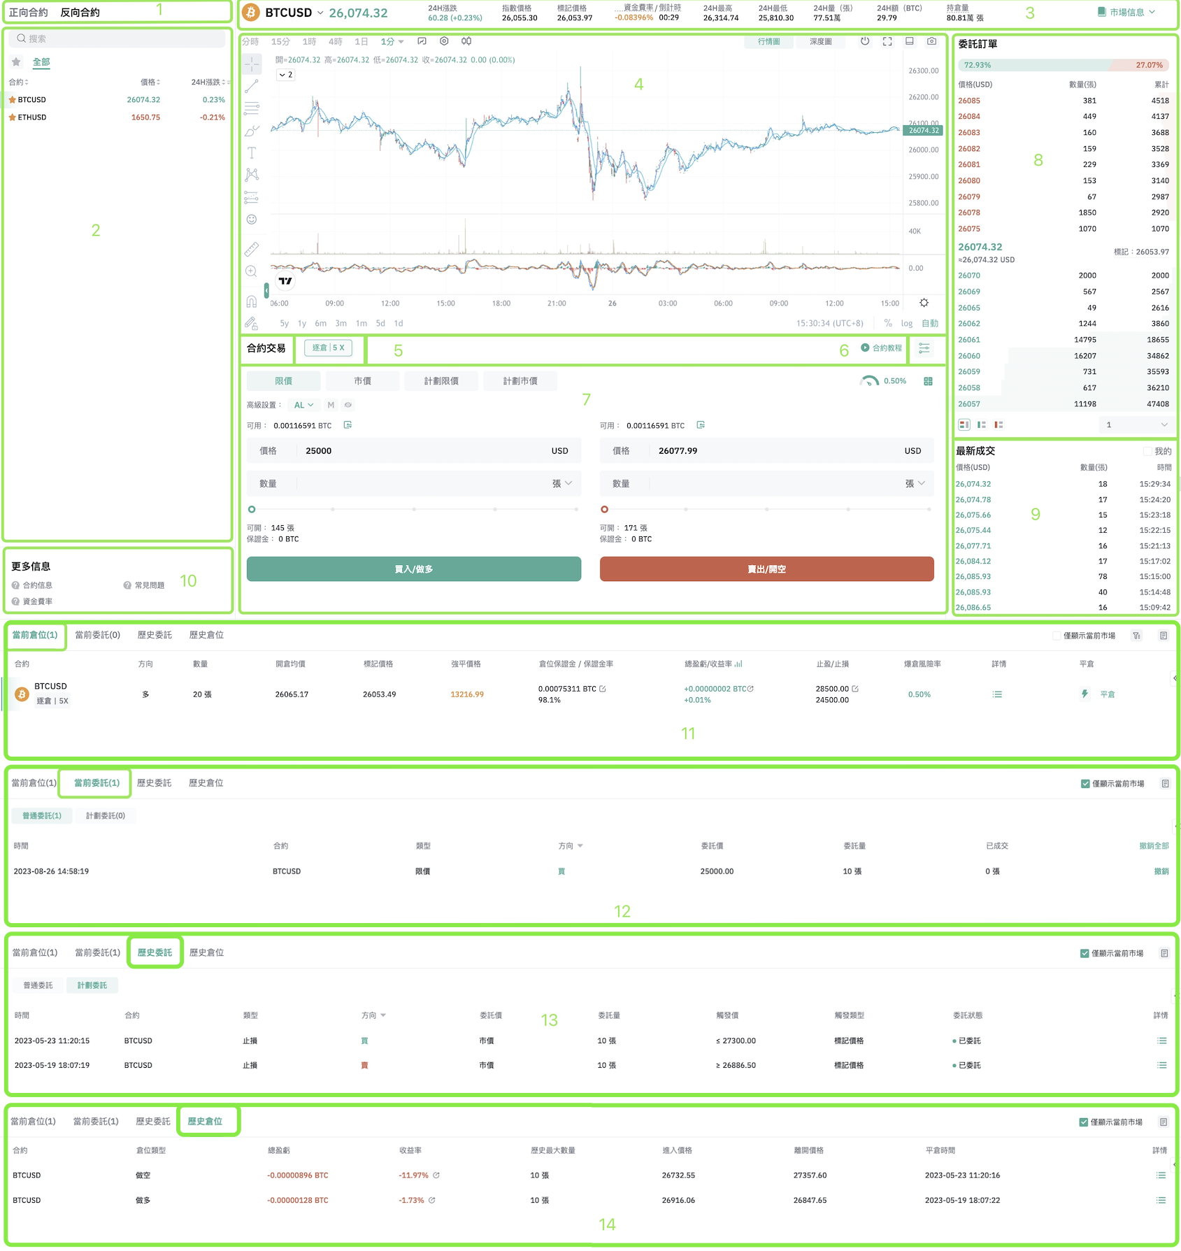The width and height of the screenshot is (1181, 1251).
Task: Click the 逐倉 5X leverage button
Action: 329,348
